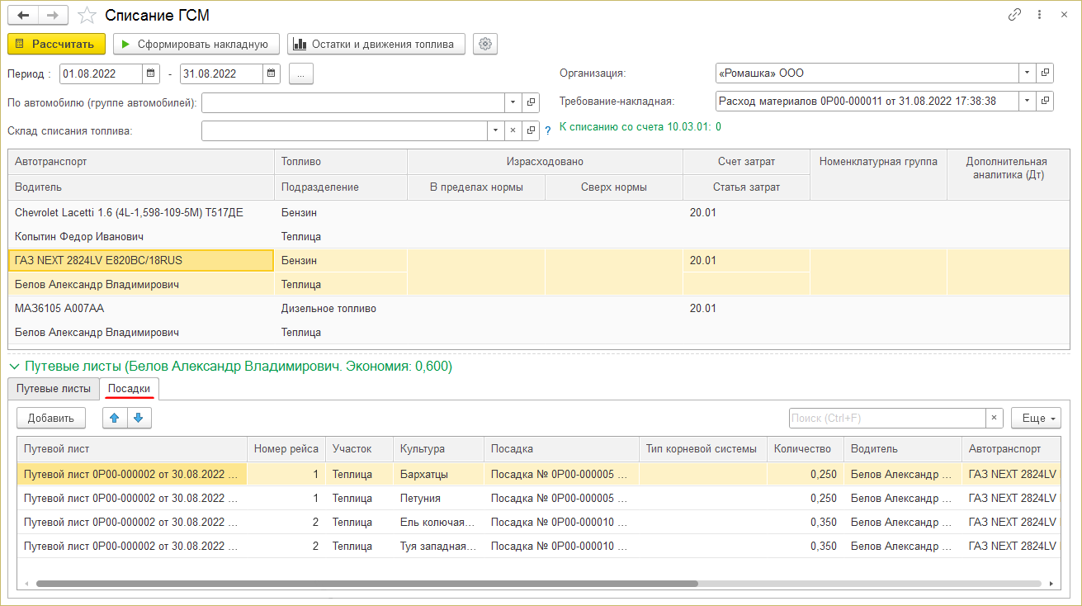This screenshot has width=1082, height=606.
Task: Go back with the left arrow button
Action: tap(24, 16)
